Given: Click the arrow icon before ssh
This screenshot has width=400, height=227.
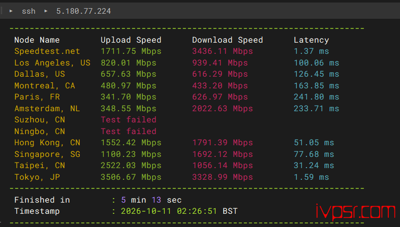Looking at the screenshot, I should tap(11, 11).
